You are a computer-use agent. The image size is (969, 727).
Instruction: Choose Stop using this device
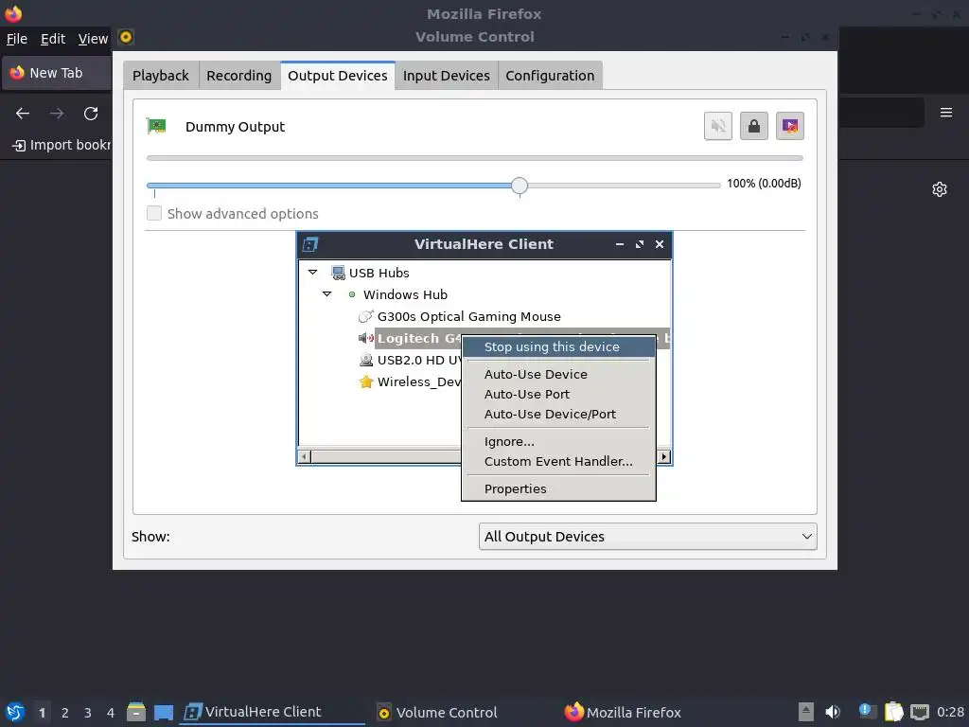pos(558,346)
